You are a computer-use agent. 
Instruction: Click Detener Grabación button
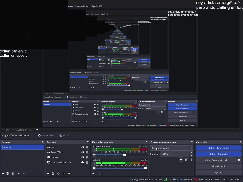tap(219, 154)
